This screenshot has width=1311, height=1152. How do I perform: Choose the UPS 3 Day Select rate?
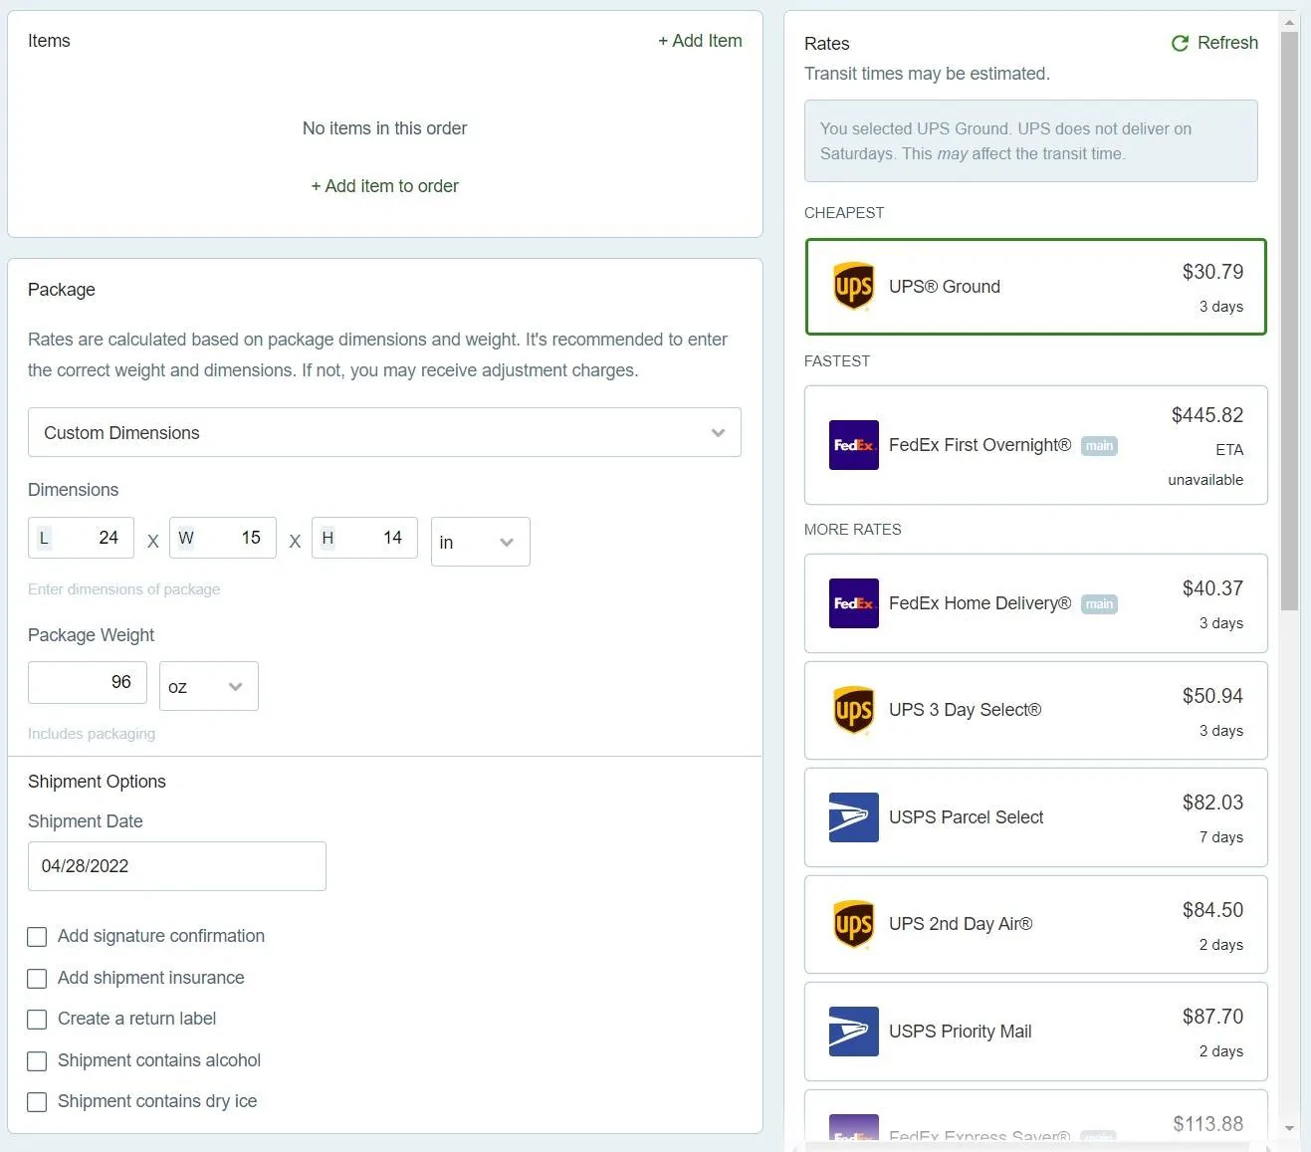1035,710
